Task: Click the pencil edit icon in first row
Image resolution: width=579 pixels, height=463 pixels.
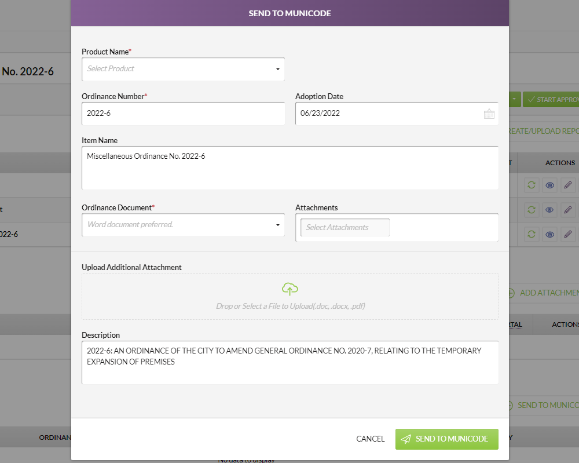Action: coord(568,185)
